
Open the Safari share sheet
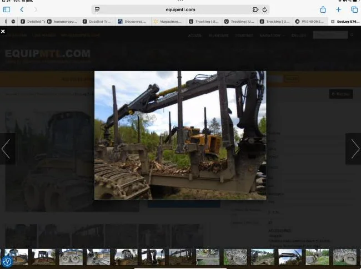[323, 9]
